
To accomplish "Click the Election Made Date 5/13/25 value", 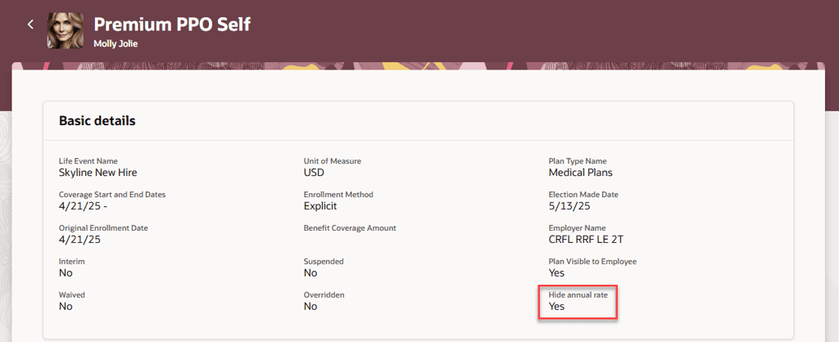I will [570, 206].
